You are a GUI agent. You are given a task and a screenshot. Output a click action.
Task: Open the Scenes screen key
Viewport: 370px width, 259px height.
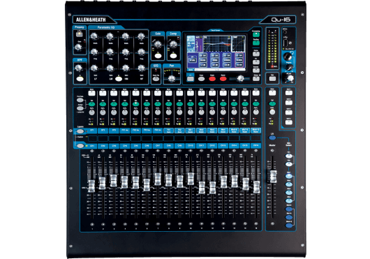256,71
